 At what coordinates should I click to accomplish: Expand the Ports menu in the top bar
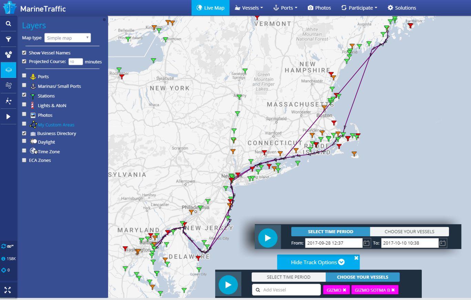(x=285, y=8)
